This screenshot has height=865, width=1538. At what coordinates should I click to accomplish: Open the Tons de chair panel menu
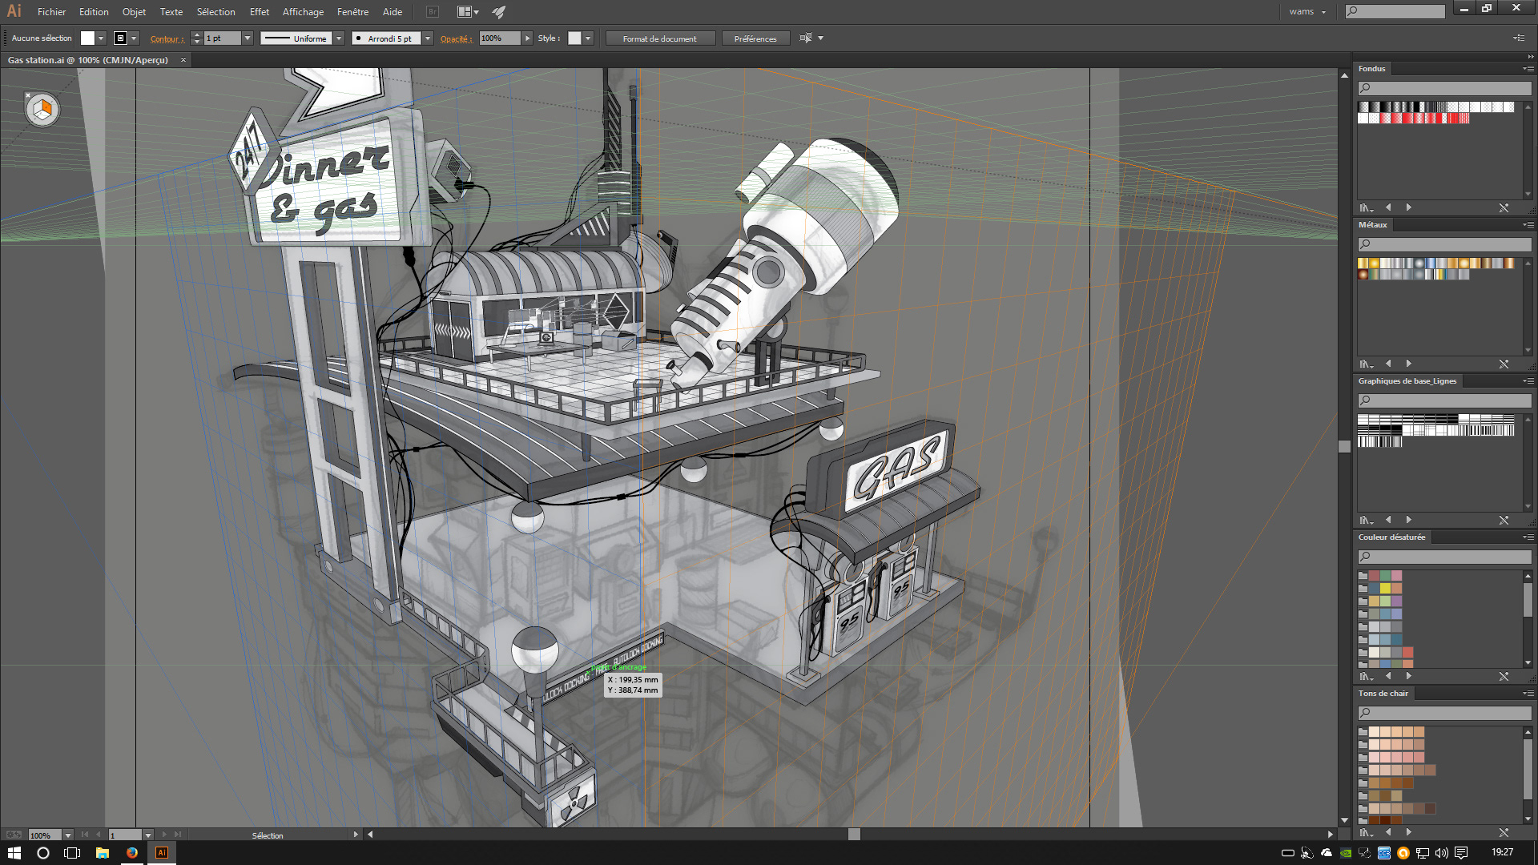[1528, 694]
